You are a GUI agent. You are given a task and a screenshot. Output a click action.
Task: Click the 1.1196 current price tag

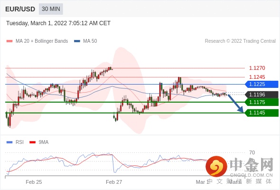point(261,95)
